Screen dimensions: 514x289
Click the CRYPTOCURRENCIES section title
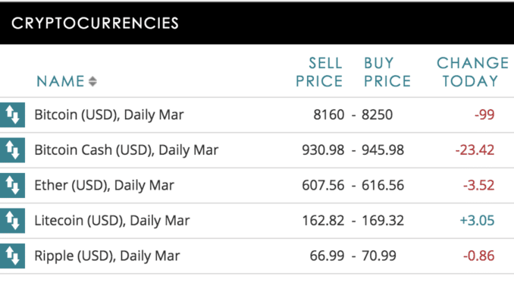point(95,24)
